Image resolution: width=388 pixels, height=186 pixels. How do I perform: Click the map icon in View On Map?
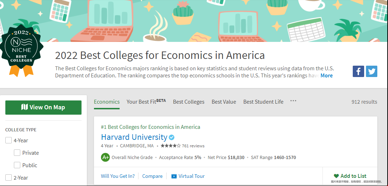[x=25, y=107]
